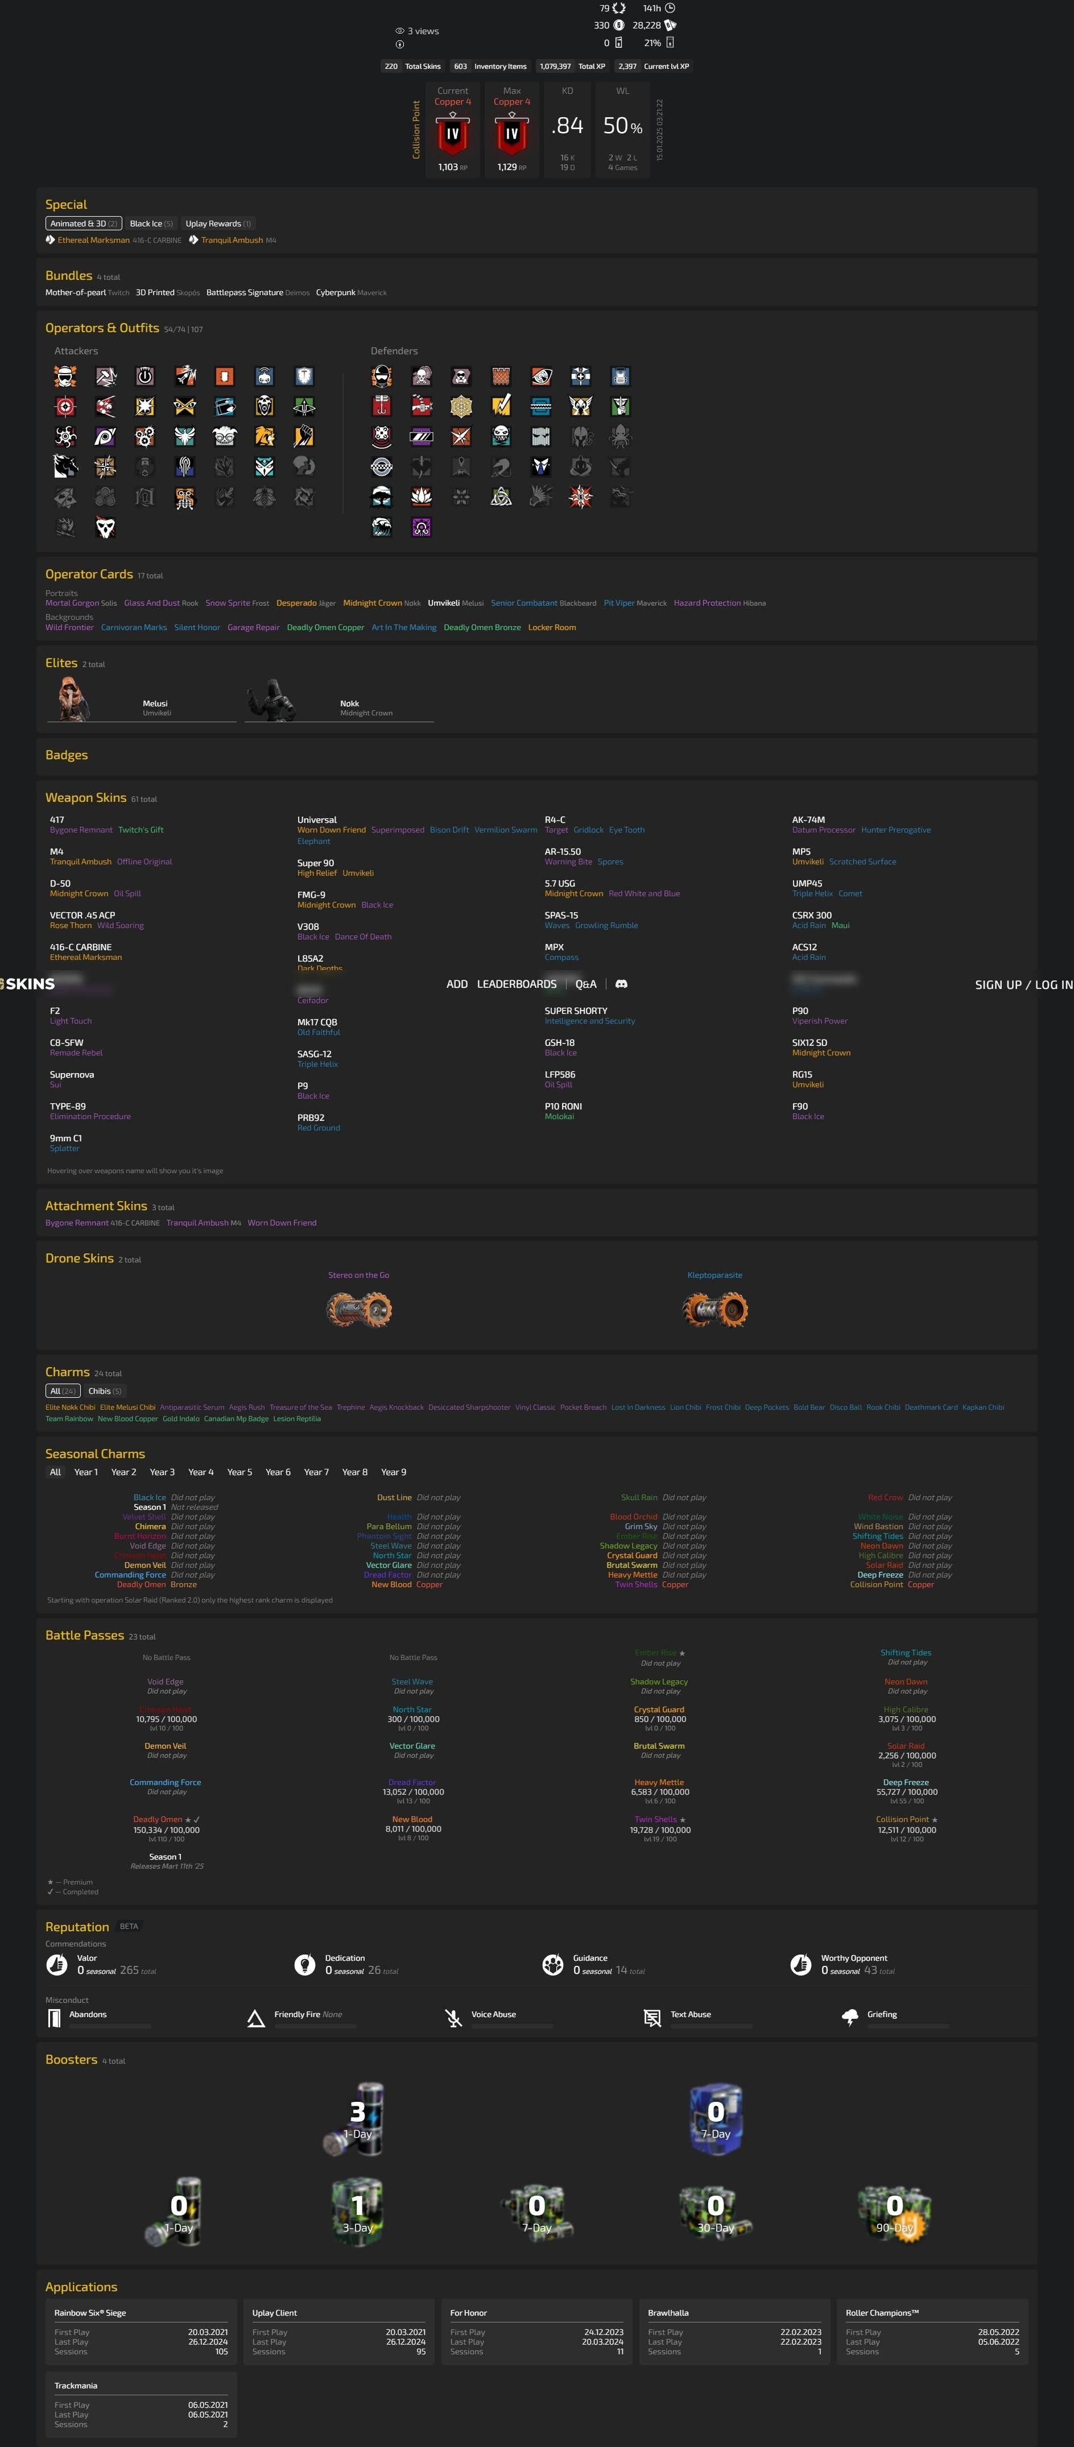Click the Abandons misconduct icon

[x=55, y=2019]
